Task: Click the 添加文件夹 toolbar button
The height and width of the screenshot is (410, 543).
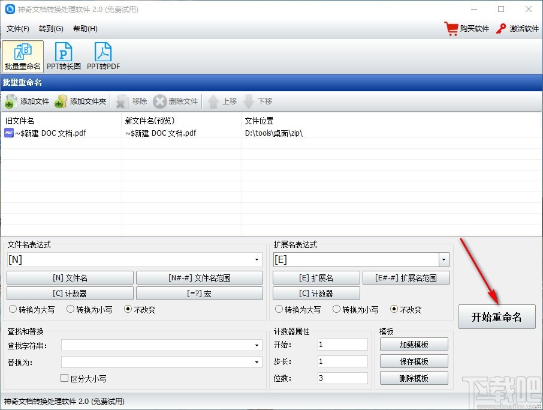Action: point(80,101)
